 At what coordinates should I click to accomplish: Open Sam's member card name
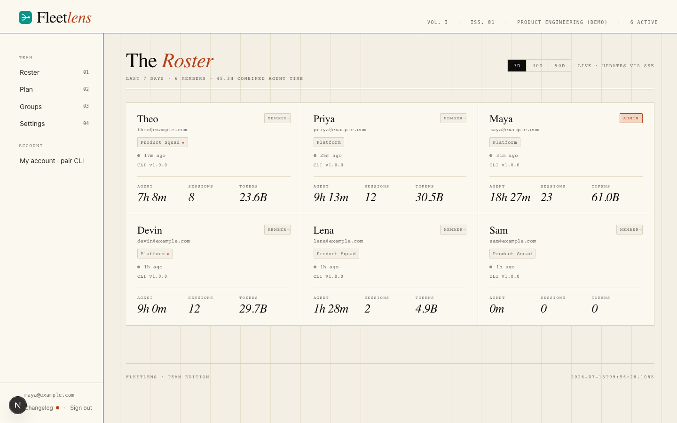click(498, 230)
